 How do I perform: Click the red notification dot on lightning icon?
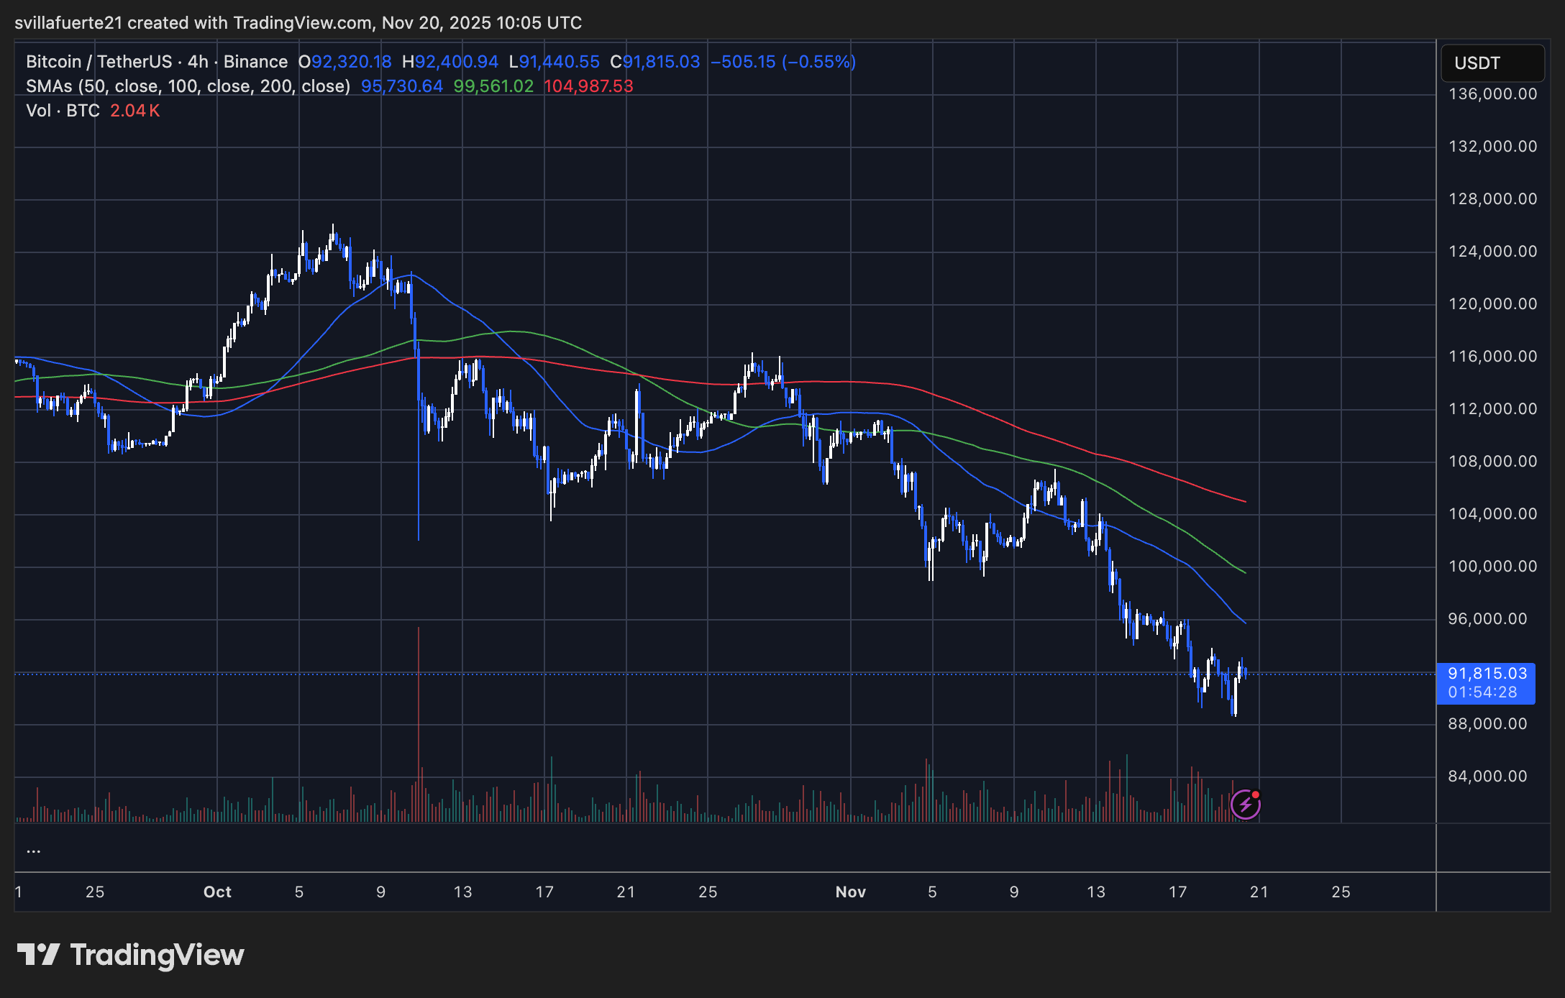[x=1255, y=795]
